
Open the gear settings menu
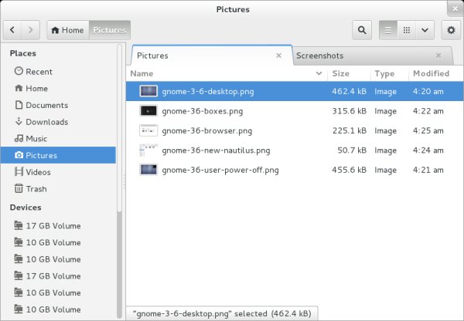tap(451, 30)
